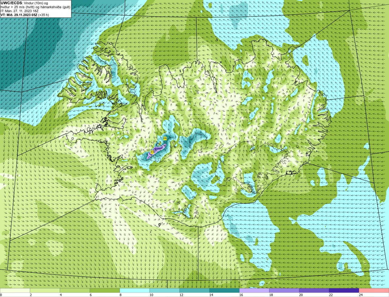Click the 10–12 m/s legend swatch
Viewport: 389px width, 297px height.
pos(165,291)
